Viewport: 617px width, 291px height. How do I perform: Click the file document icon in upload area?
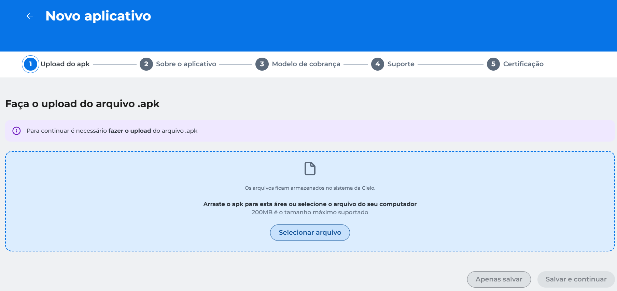tap(310, 169)
